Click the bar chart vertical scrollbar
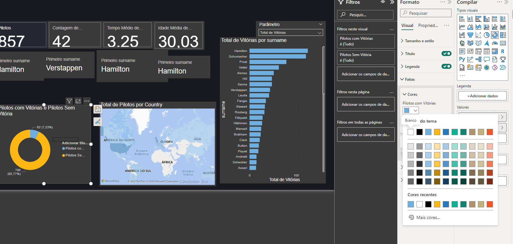This screenshot has height=244, width=513. (x=323, y=70)
